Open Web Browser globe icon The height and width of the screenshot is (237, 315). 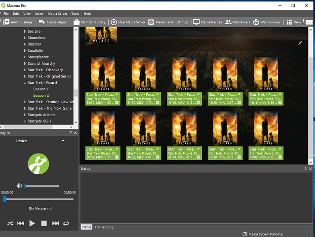click(x=256, y=22)
